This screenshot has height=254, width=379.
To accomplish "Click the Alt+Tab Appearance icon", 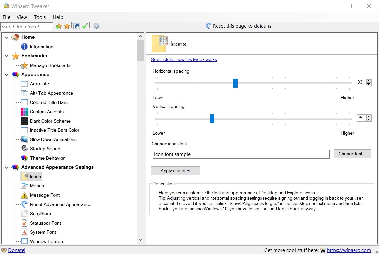I will [x=24, y=93].
